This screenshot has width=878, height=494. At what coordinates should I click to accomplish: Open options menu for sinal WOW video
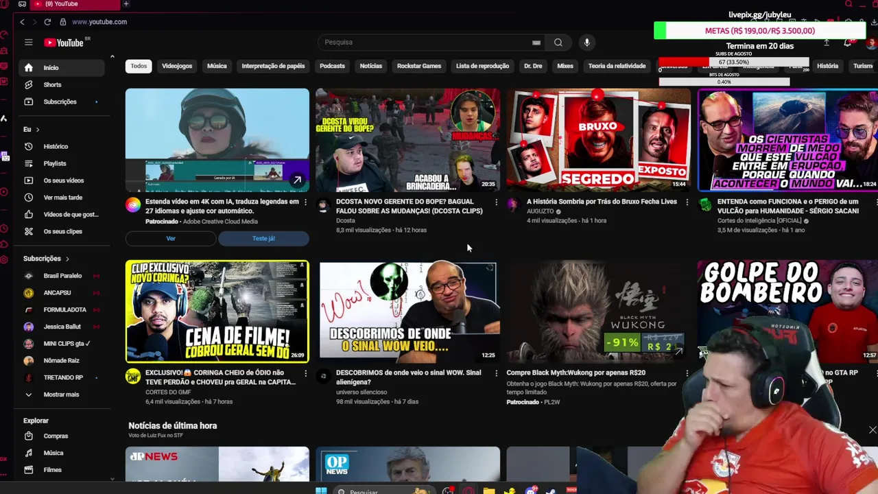click(x=496, y=373)
